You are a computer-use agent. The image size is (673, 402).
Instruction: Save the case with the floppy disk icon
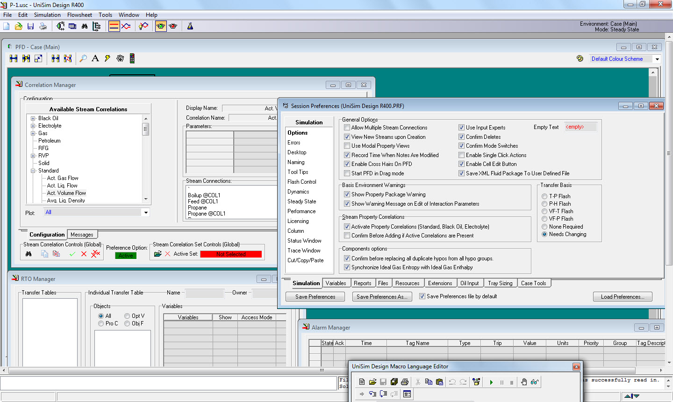tap(31, 26)
